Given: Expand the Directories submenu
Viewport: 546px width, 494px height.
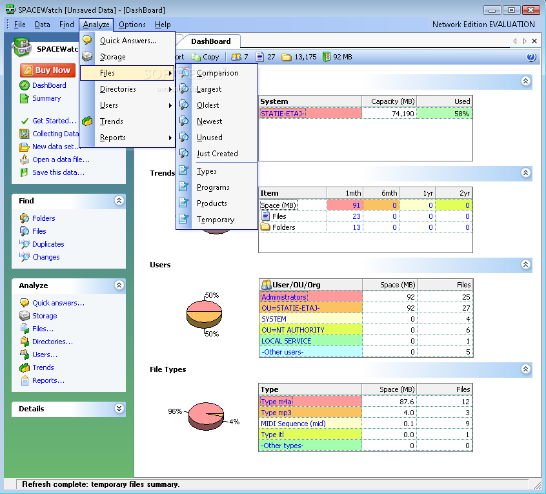Looking at the screenshot, I should 127,89.
